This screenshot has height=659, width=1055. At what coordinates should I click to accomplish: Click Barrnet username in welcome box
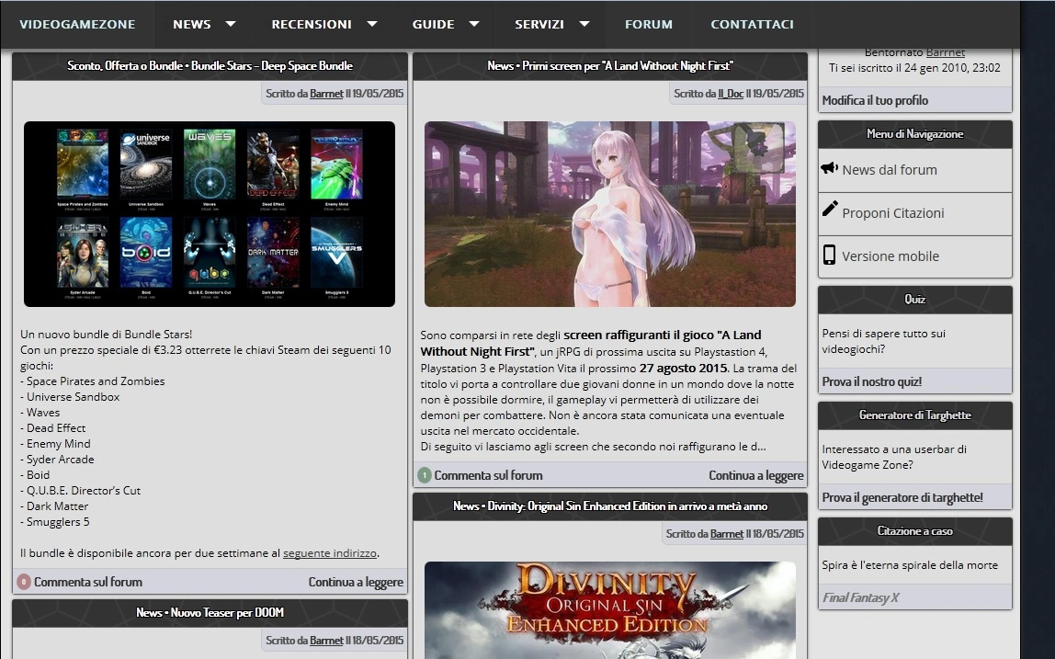(x=946, y=51)
